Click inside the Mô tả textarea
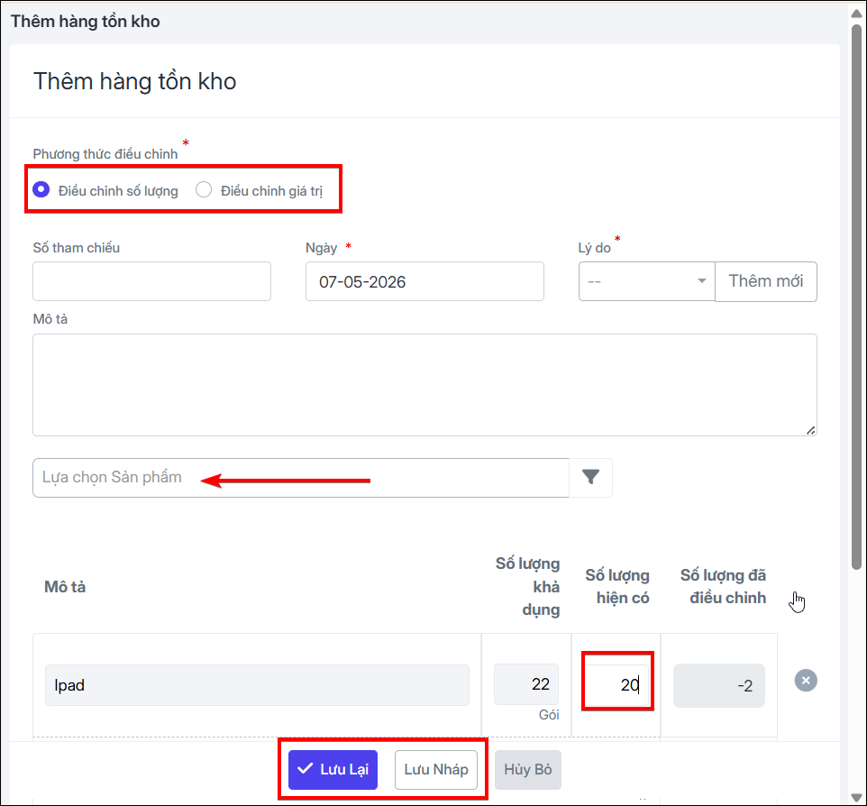Viewport: 867px width, 806px height. tap(424, 385)
